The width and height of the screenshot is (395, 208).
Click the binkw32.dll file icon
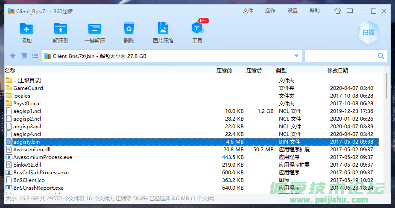[x=9, y=165]
